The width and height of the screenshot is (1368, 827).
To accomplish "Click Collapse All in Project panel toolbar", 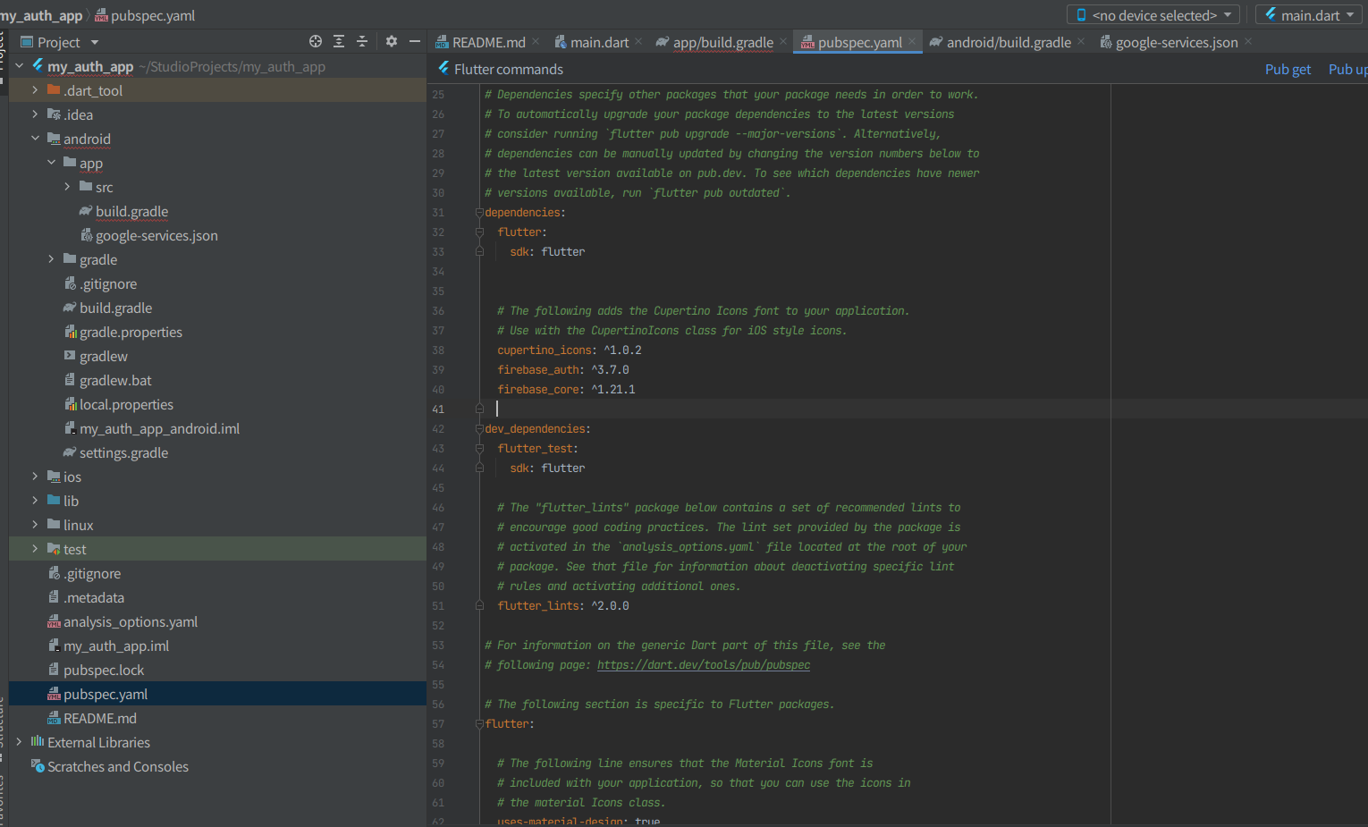I will 362,41.
